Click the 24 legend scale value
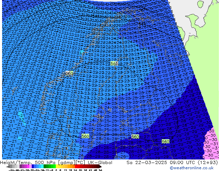 coord(75,170)
